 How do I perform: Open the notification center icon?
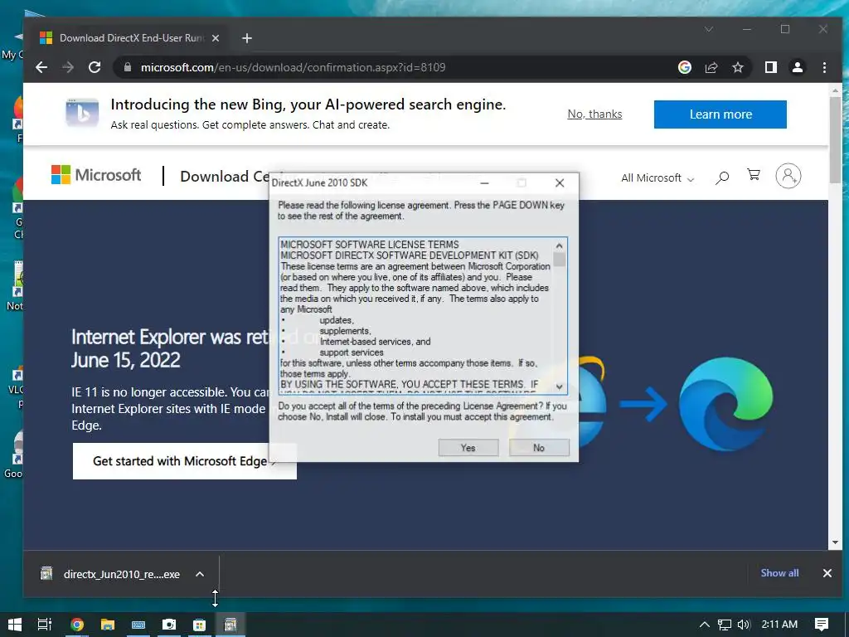822,625
